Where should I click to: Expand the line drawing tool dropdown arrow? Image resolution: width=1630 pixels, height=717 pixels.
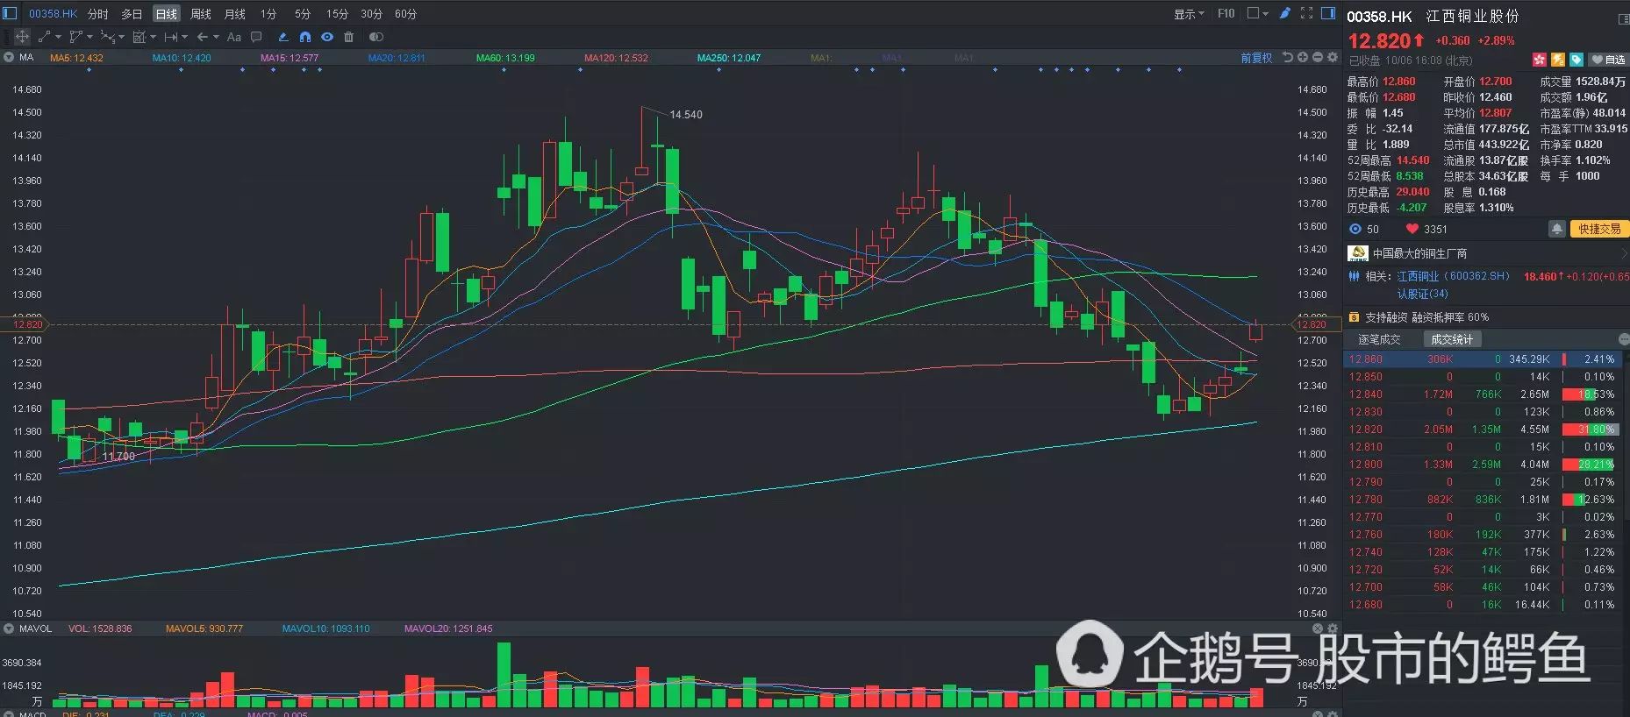(59, 37)
